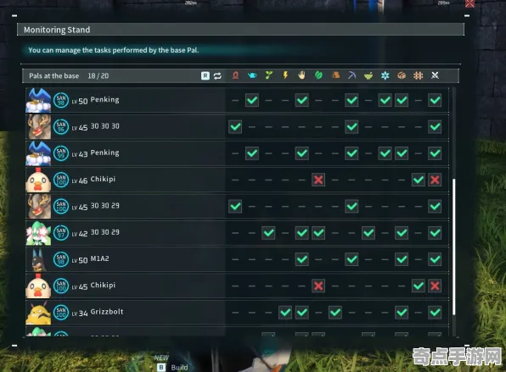Select the Grizzbolt portrait thumbnail
Screen dimensions: 506x372
(x=38, y=313)
